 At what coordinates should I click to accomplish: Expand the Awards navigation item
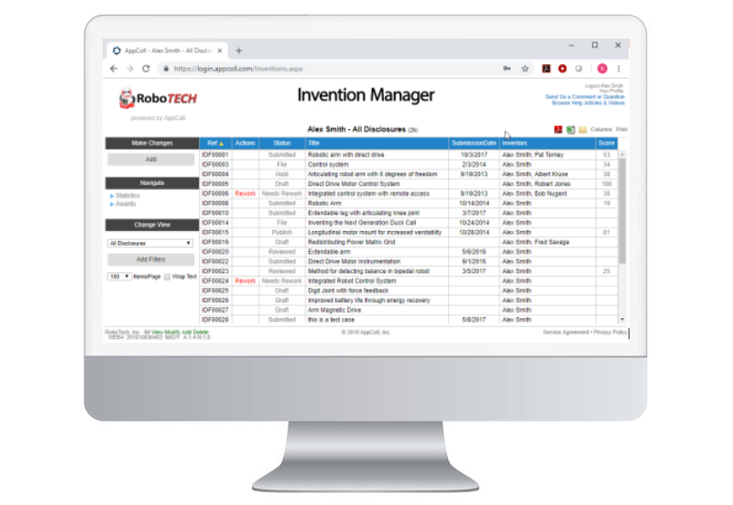point(126,203)
